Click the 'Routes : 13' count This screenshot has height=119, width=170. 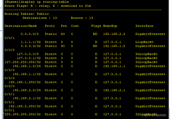(82, 18)
